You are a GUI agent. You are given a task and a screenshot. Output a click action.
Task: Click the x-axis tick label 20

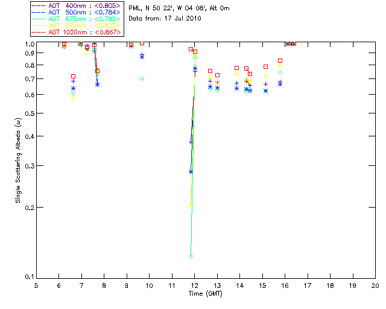tap(375, 285)
